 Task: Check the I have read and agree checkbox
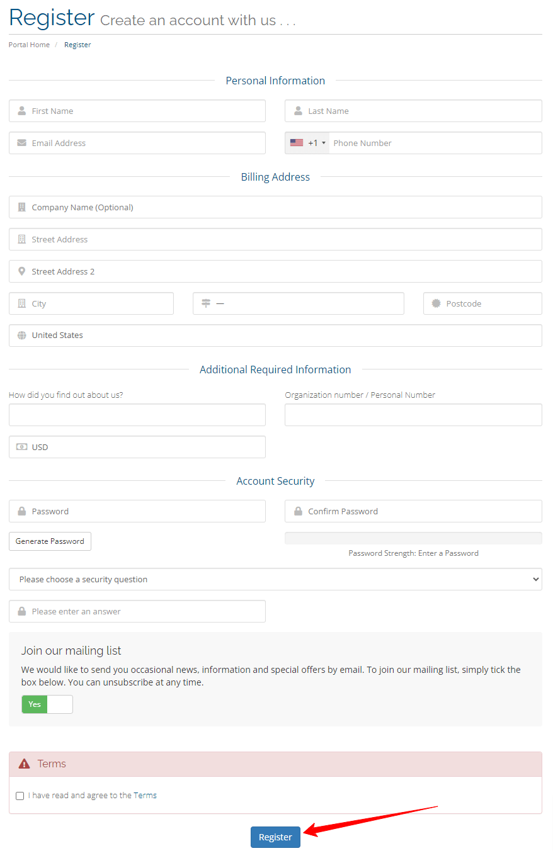click(20, 796)
